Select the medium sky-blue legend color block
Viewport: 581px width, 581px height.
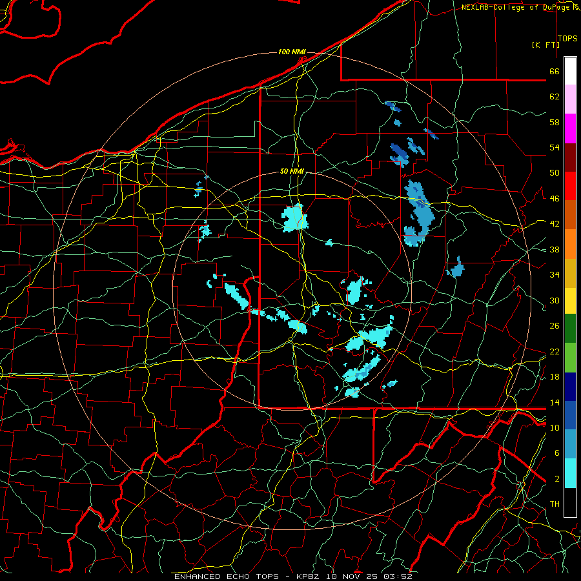pos(570,444)
